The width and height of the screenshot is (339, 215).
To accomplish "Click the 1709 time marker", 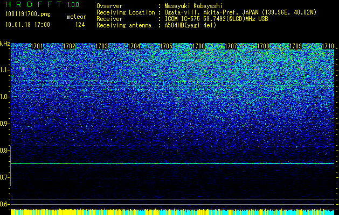I will 295,46.
